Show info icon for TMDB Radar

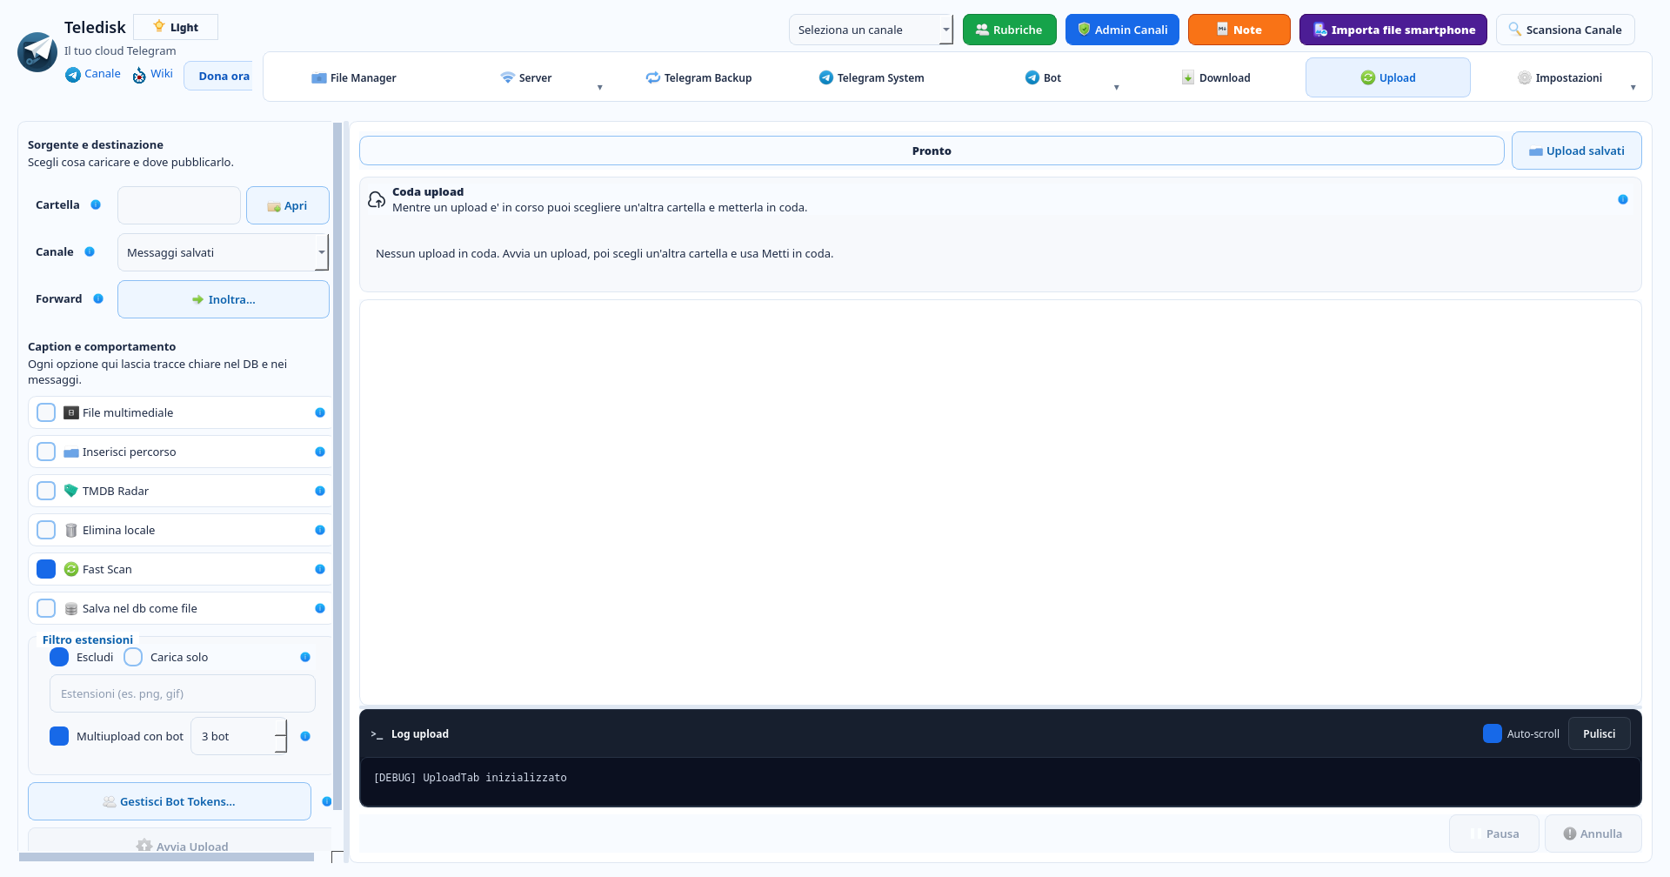tap(320, 492)
